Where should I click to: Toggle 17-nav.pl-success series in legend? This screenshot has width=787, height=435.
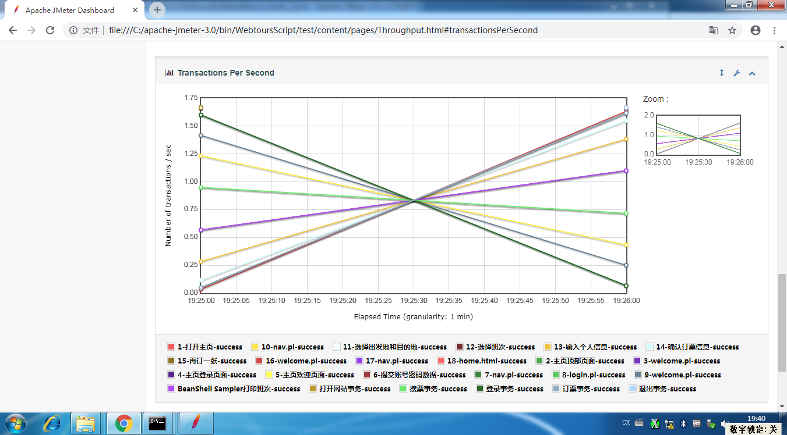(x=392, y=361)
